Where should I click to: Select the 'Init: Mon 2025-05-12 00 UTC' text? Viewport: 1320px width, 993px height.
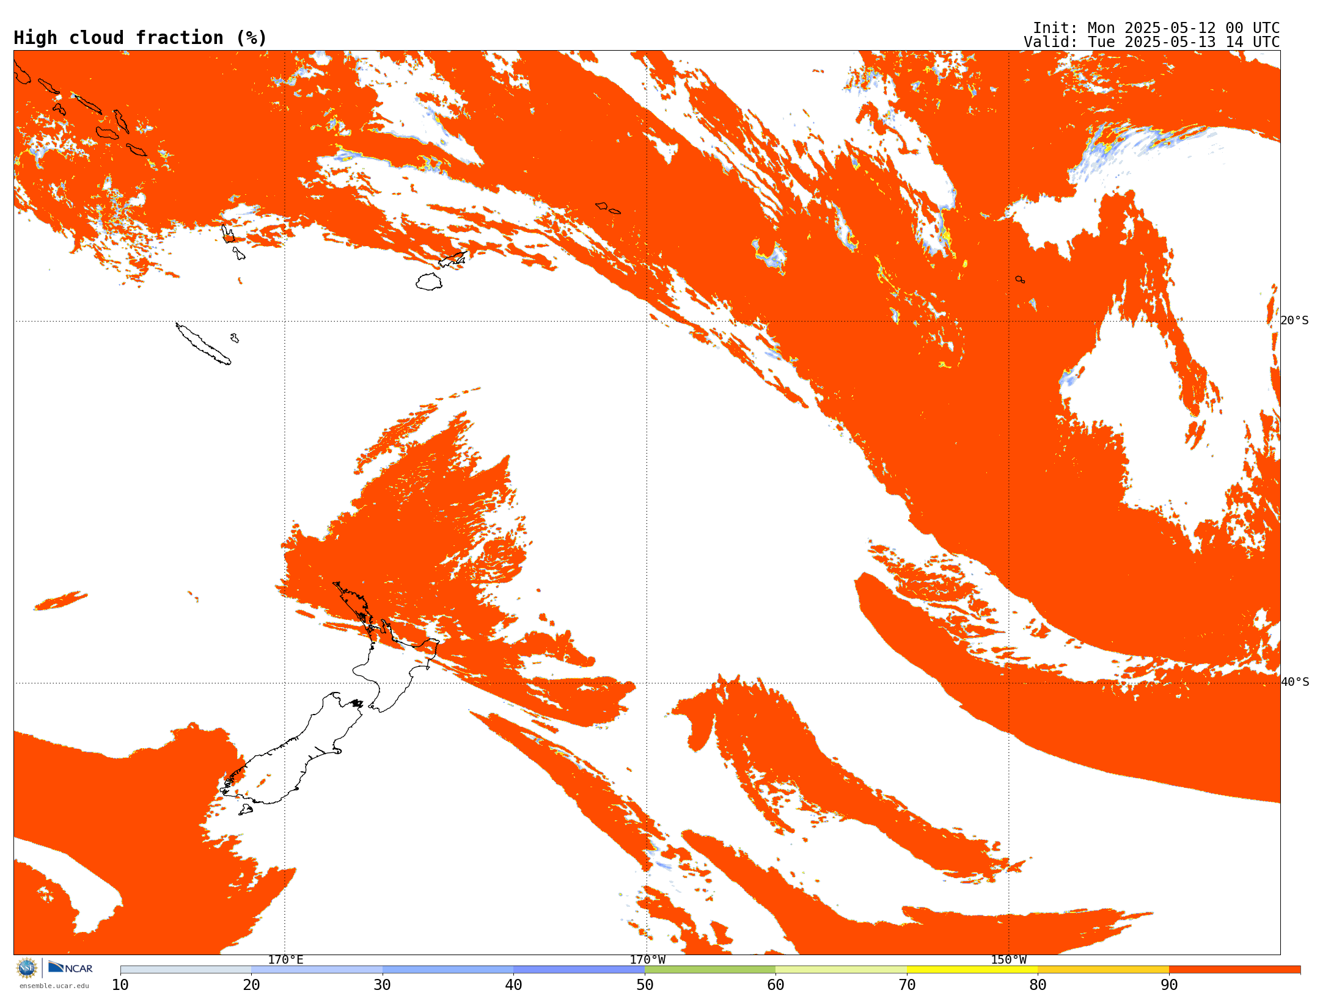pyautogui.click(x=1156, y=28)
